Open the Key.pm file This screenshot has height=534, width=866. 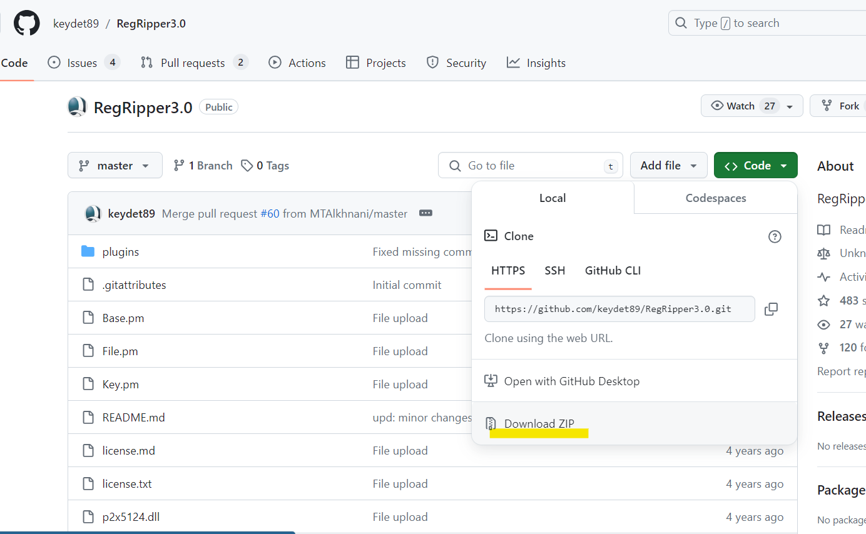click(x=121, y=384)
